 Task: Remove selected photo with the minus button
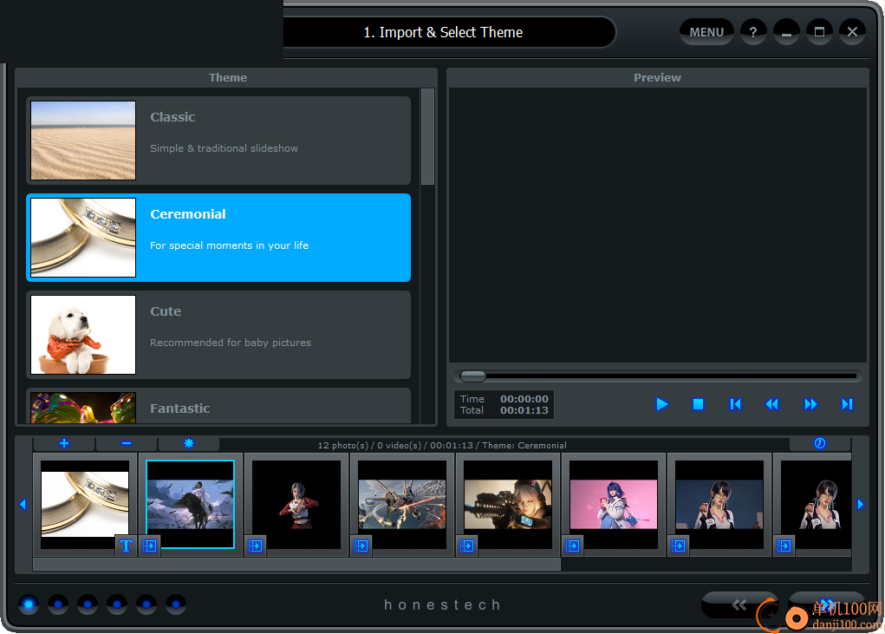coord(127,444)
